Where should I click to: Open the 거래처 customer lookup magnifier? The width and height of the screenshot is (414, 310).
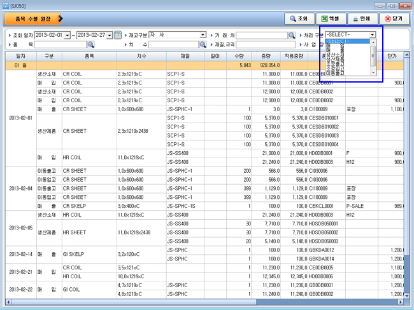point(292,36)
